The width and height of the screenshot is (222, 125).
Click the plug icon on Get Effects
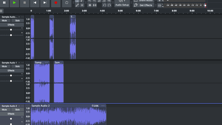pyautogui.click(x=136, y=5)
